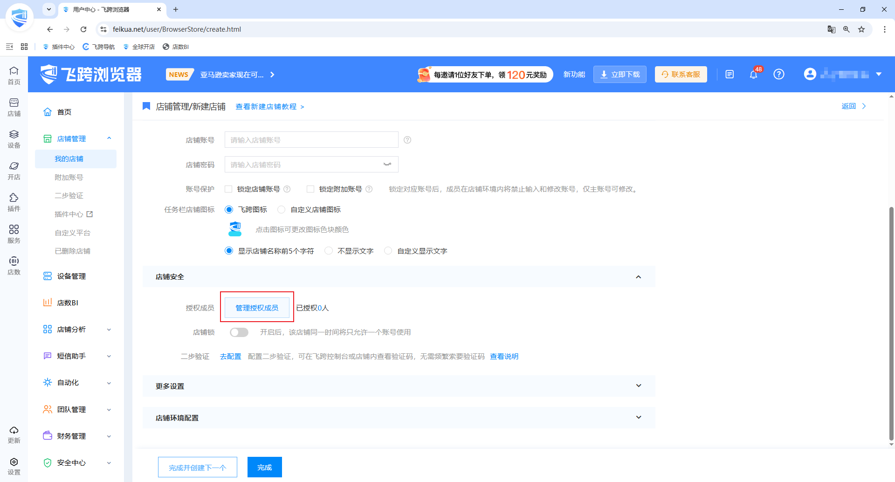This screenshot has height=482, width=895.
Task: Click the 管理授权成员 button
Action: pos(257,308)
